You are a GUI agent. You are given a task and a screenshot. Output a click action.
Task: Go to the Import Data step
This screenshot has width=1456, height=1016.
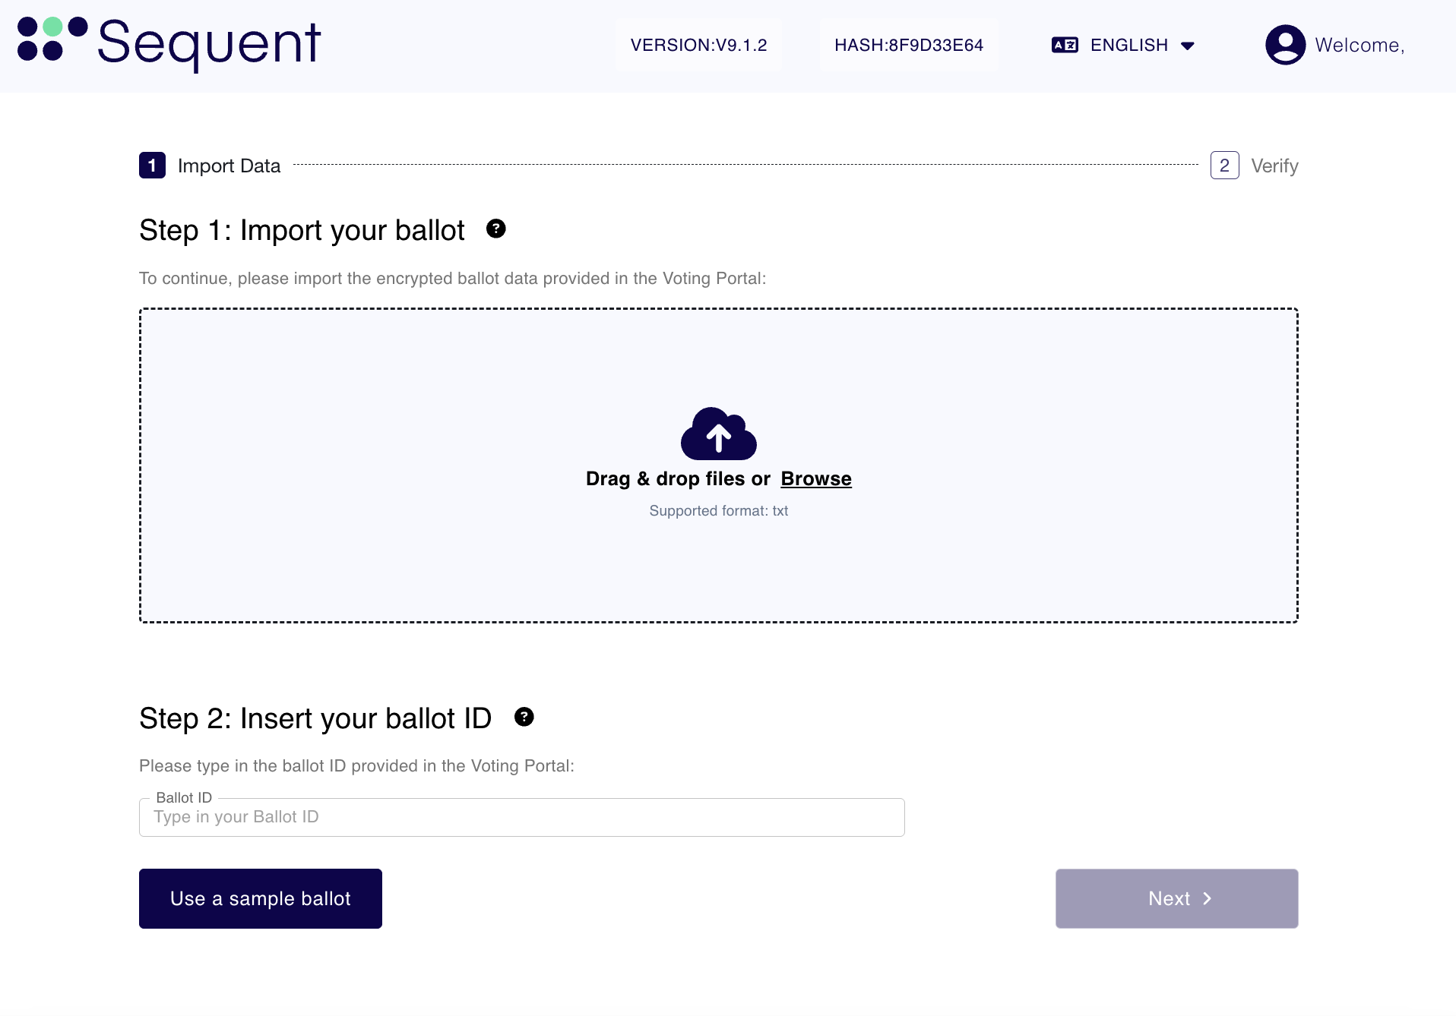(x=229, y=166)
